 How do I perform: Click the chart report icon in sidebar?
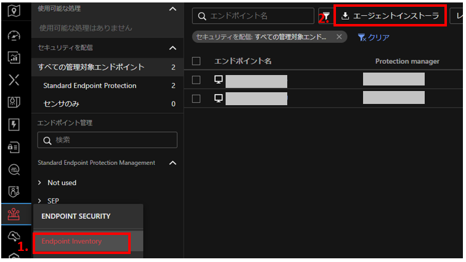tap(14, 57)
